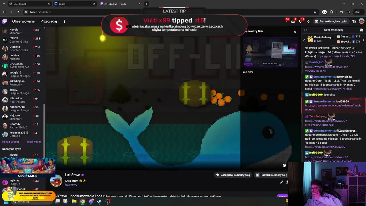
Task: Open the youtu.be/khR6KBMJ3D0 link from StreamElements
Action: pos(325,147)
